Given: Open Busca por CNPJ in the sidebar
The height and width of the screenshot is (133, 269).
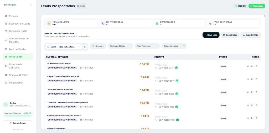Looking at the screenshot, I should coord(18,31).
